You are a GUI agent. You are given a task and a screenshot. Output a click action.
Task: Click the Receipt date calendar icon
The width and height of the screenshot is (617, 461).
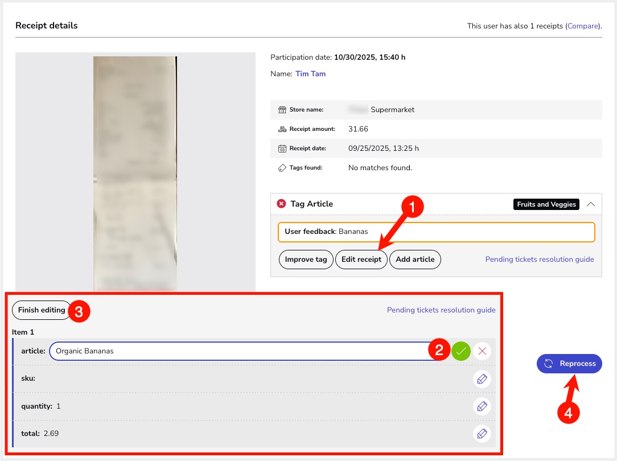coord(282,149)
